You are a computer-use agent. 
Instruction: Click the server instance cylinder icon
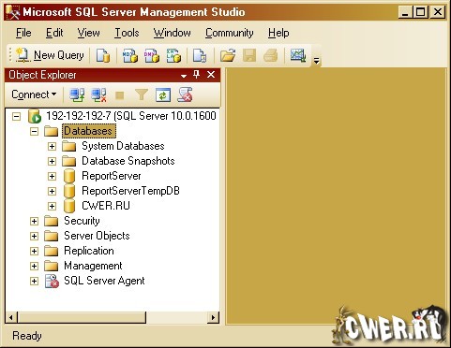(35, 116)
